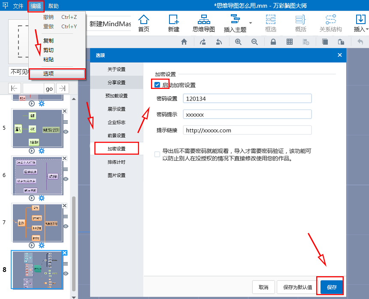Image resolution: width=369 pixels, height=299 pixels.
Task: Select the 插入主题 insert topic tool
Action: pyautogui.click(x=236, y=22)
